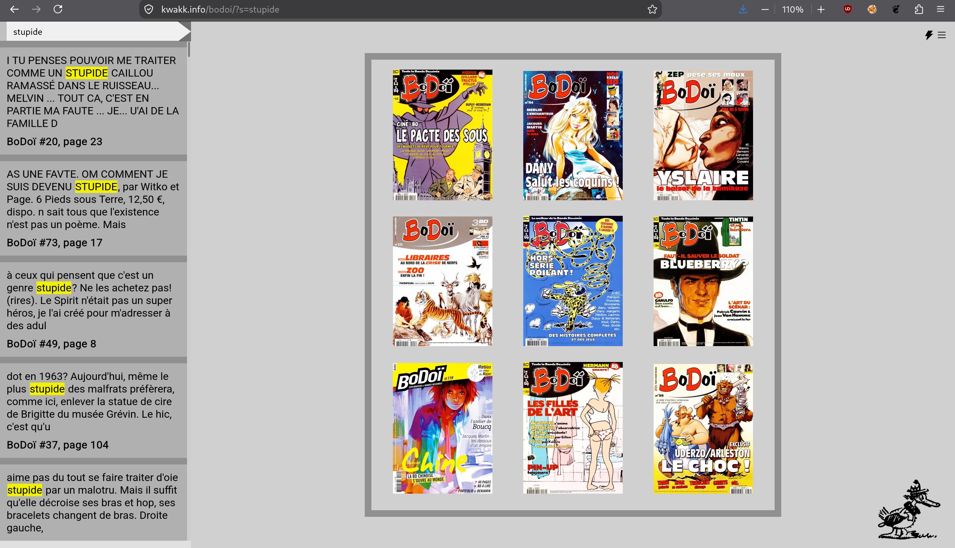Open the extensions puzzle-piece menu

click(919, 9)
